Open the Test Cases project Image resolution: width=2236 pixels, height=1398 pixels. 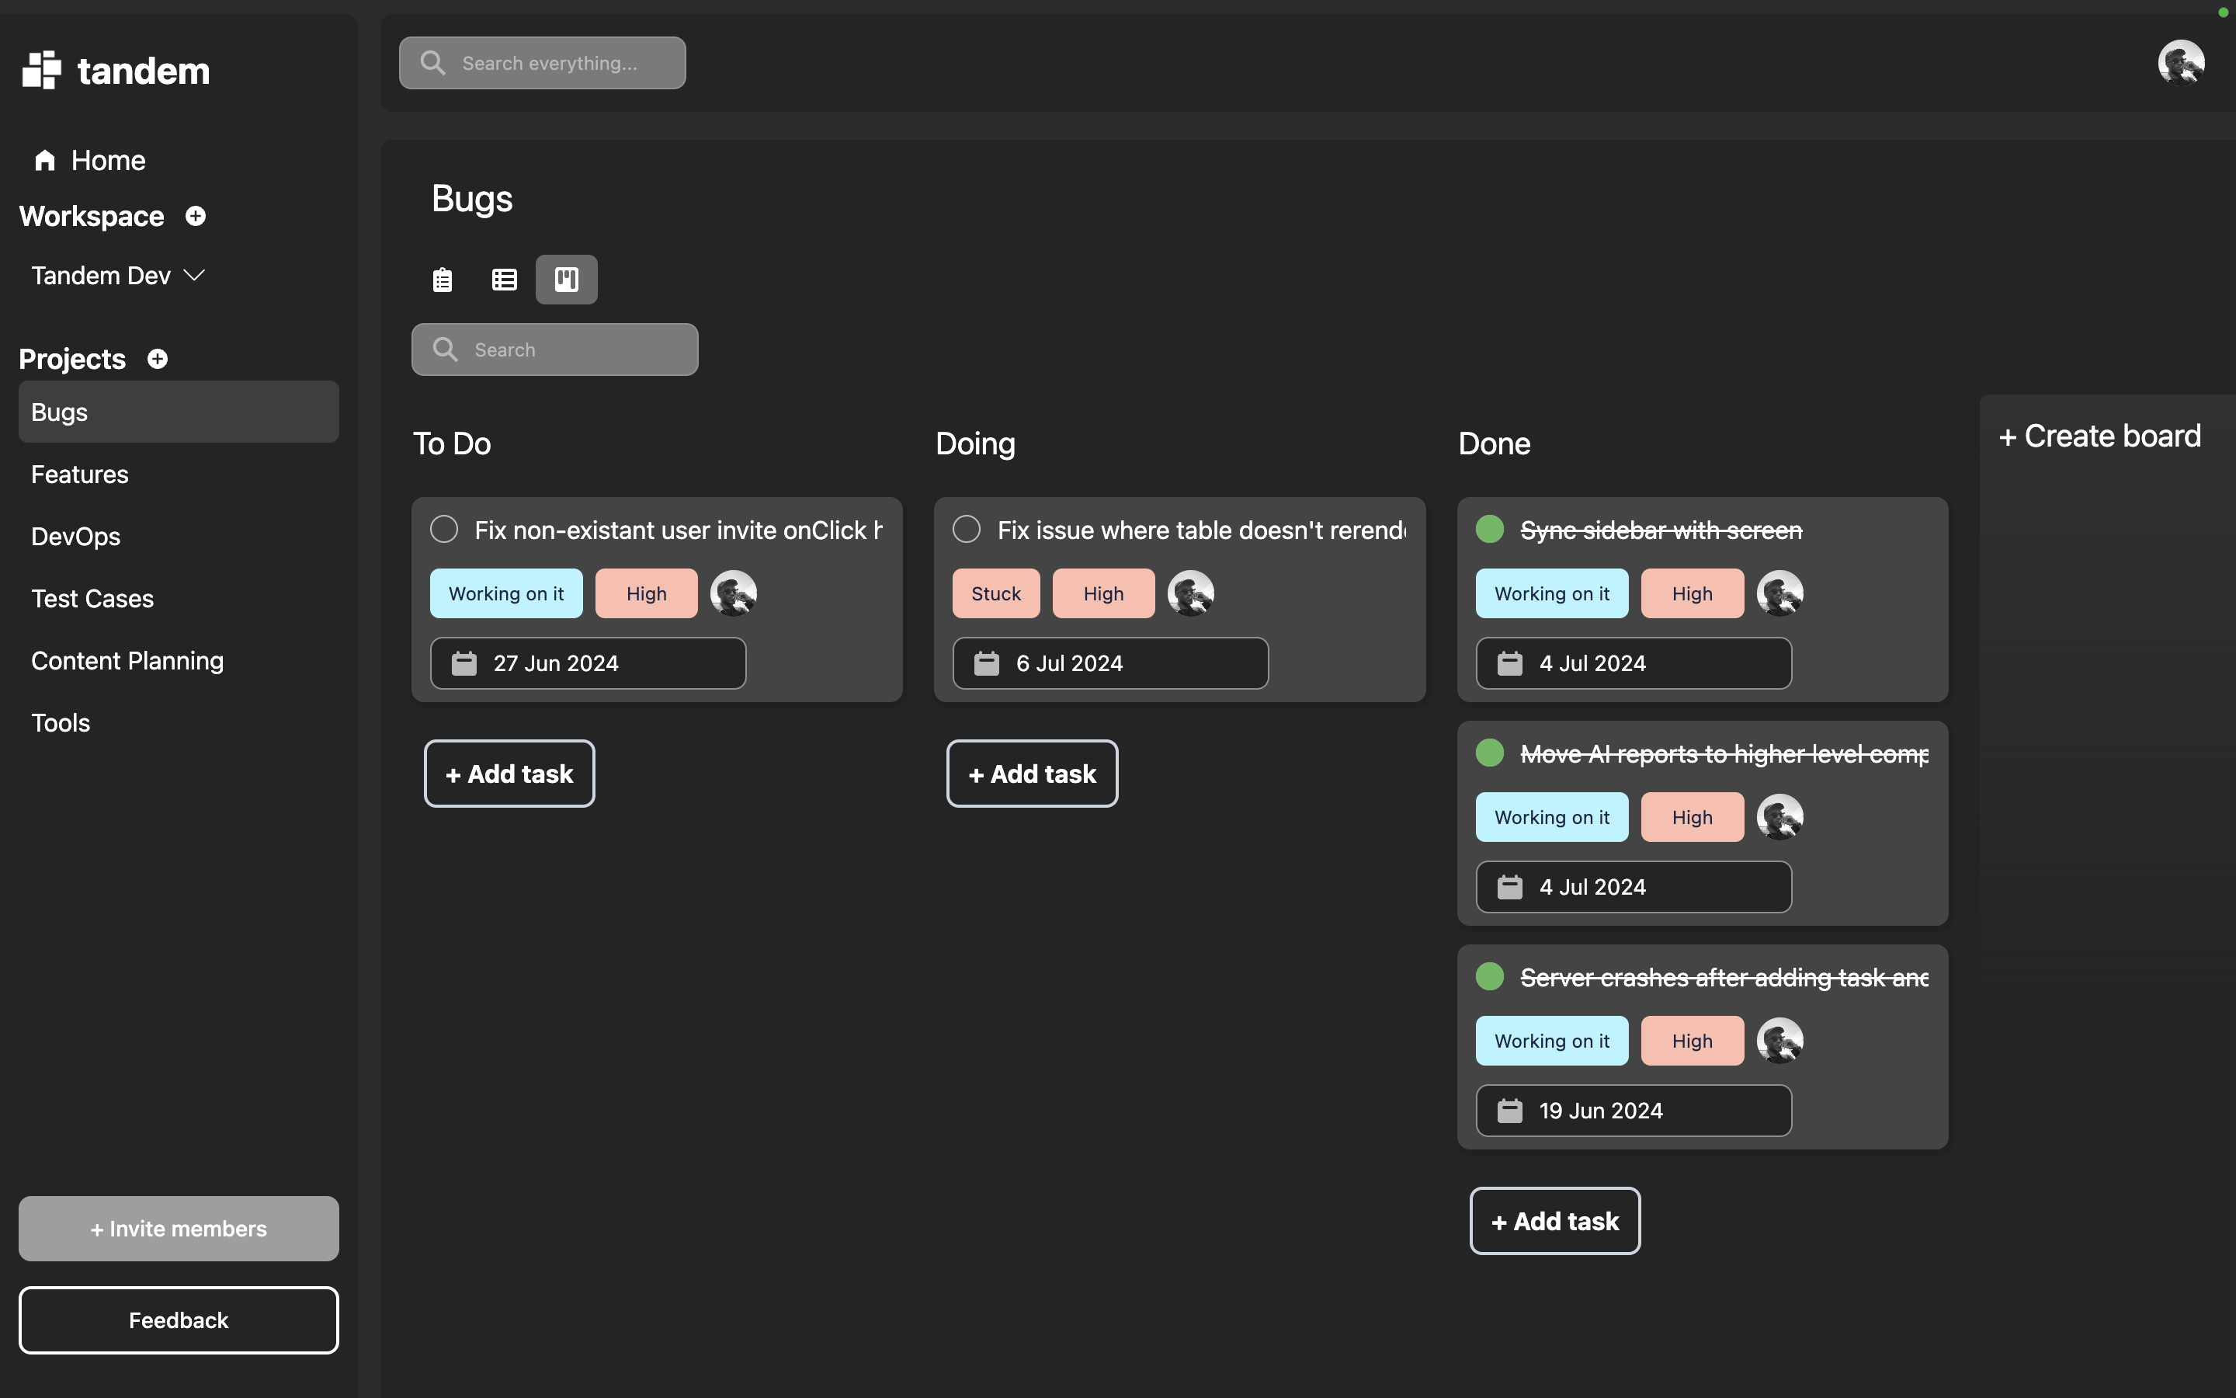[x=92, y=598]
